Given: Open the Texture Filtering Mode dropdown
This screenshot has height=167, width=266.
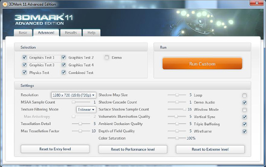Looking at the screenshot, I should 86,109.
